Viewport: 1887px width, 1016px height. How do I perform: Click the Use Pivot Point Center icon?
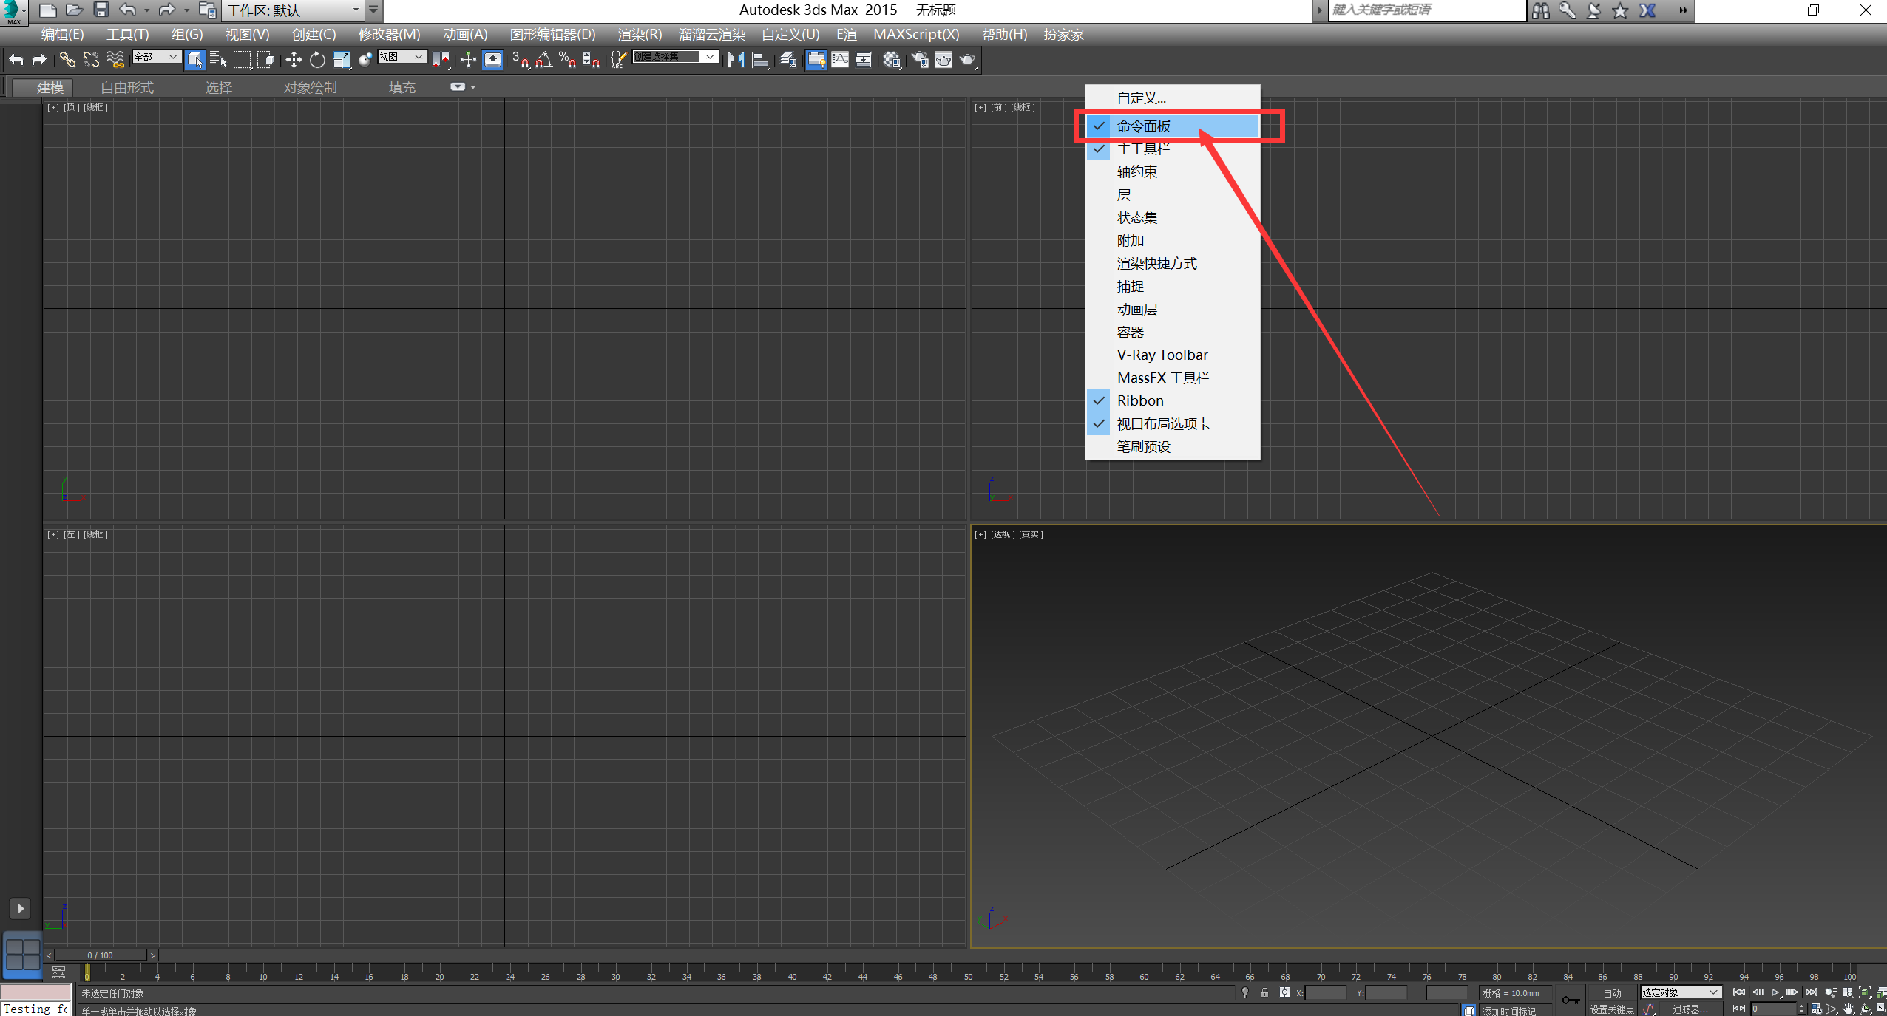(441, 60)
